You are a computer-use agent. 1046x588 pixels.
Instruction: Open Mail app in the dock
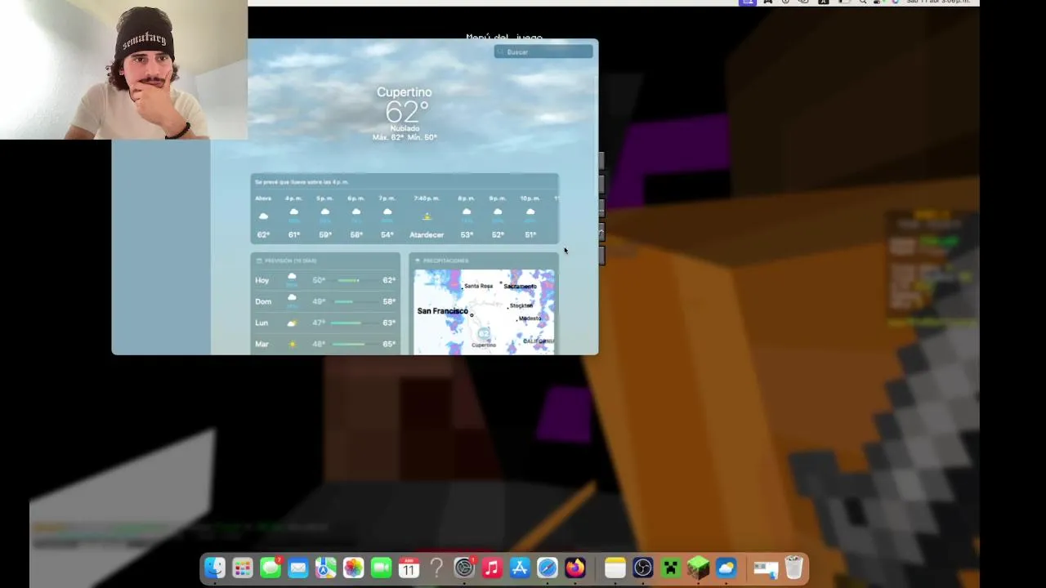tap(298, 568)
